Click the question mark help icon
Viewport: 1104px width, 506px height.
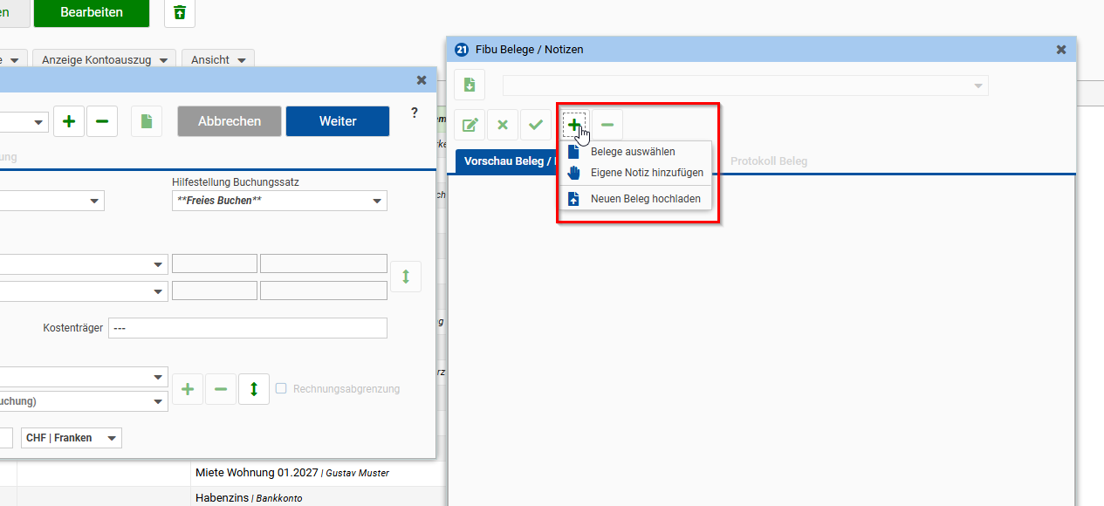coord(415,113)
